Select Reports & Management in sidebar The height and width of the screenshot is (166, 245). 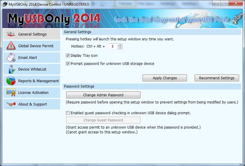click(x=32, y=81)
